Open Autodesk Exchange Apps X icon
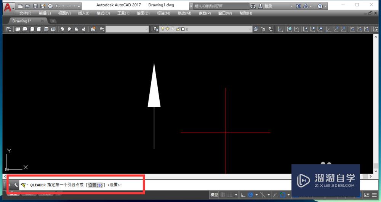This screenshot has height=202, width=381. click(298, 6)
